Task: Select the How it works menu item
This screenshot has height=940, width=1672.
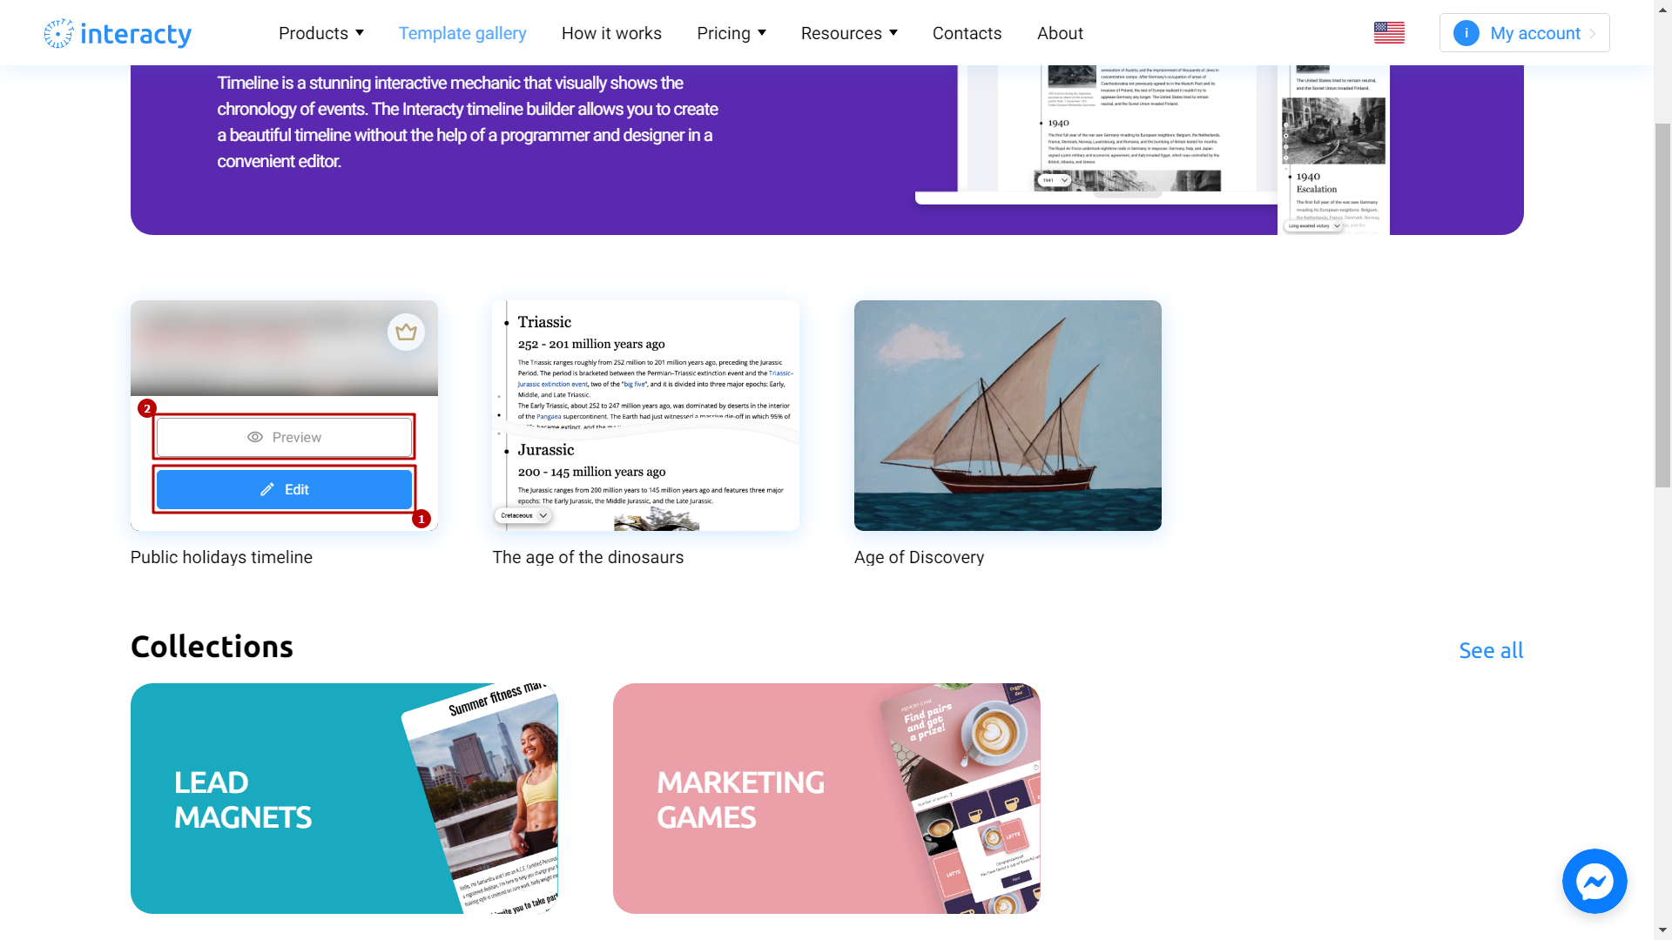Action: click(612, 32)
